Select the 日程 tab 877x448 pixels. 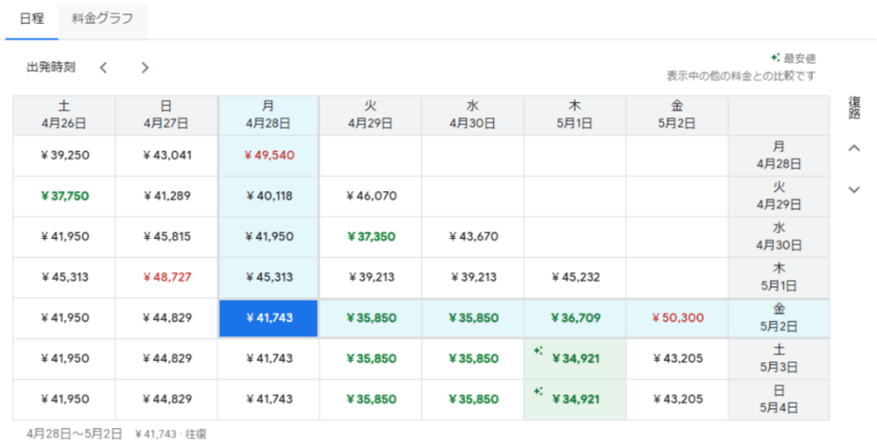pos(32,19)
